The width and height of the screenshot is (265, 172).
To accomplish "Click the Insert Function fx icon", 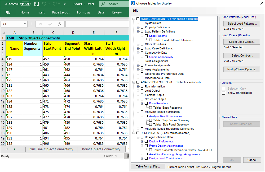I will pos(60,24).
